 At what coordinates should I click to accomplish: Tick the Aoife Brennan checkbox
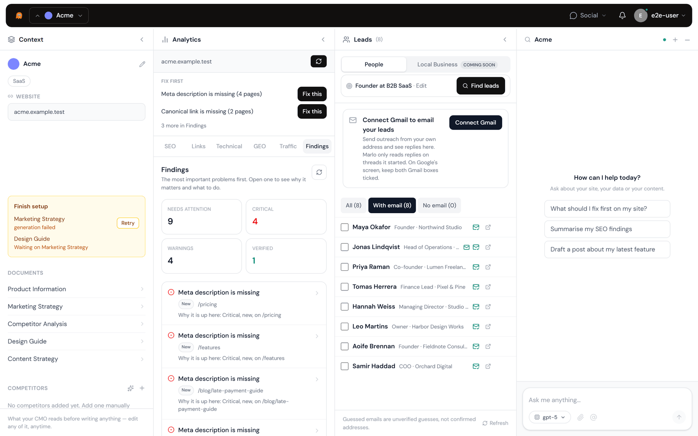[x=345, y=346]
